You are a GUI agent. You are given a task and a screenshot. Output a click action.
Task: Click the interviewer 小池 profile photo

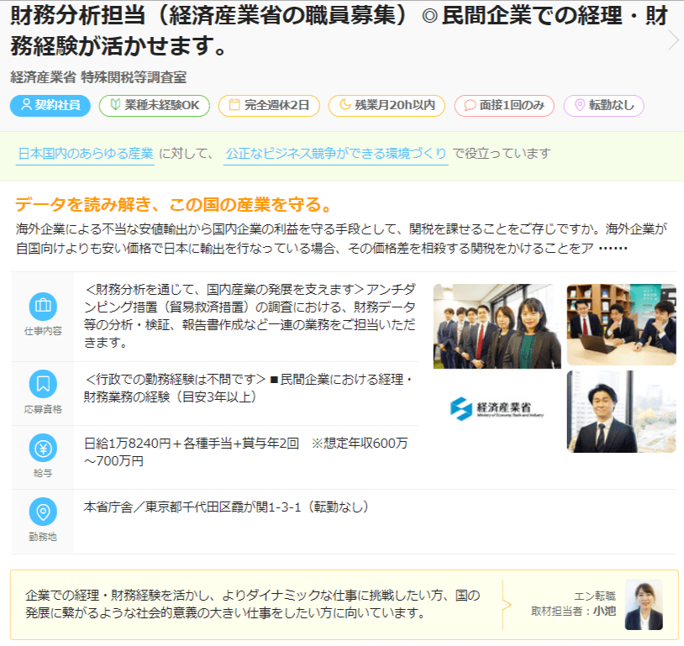click(643, 605)
